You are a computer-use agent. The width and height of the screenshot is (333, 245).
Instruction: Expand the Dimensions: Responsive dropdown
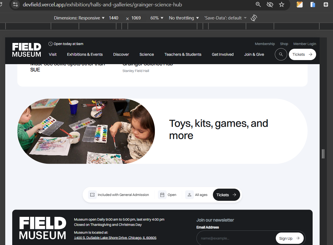pos(79,18)
